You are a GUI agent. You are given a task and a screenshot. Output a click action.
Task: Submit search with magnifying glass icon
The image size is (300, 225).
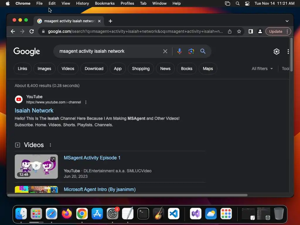[x=203, y=51]
